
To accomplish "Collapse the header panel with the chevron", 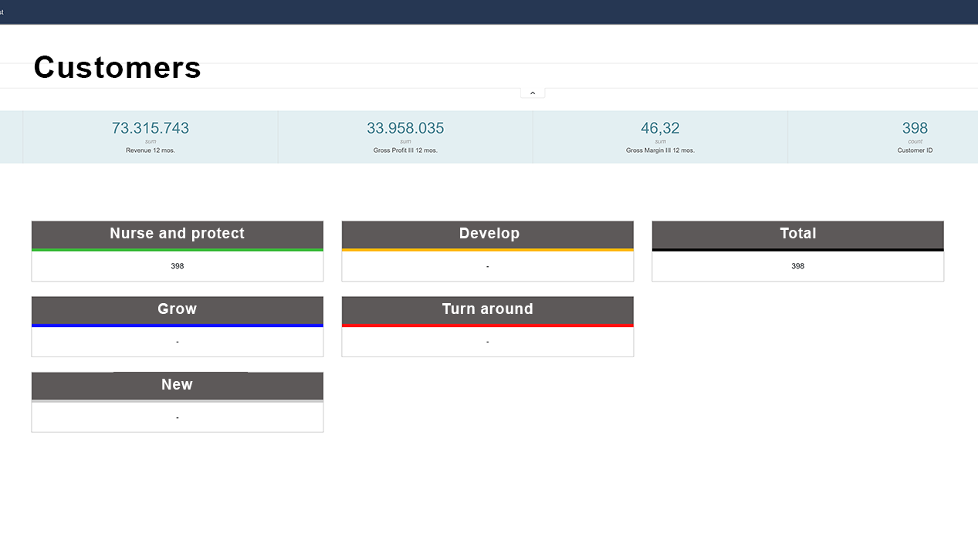I will [x=533, y=93].
